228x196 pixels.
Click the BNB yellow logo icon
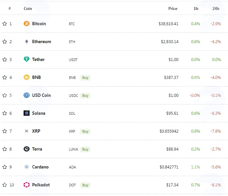[27, 77]
